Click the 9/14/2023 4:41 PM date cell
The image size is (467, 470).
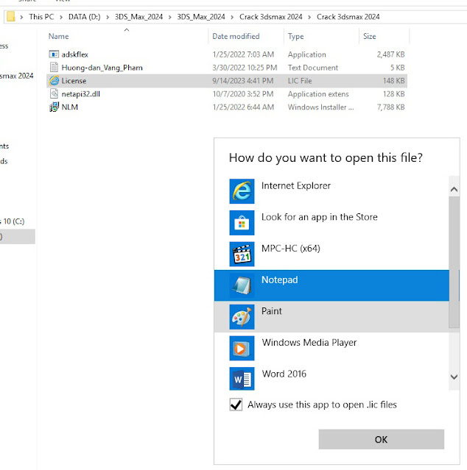click(x=243, y=81)
